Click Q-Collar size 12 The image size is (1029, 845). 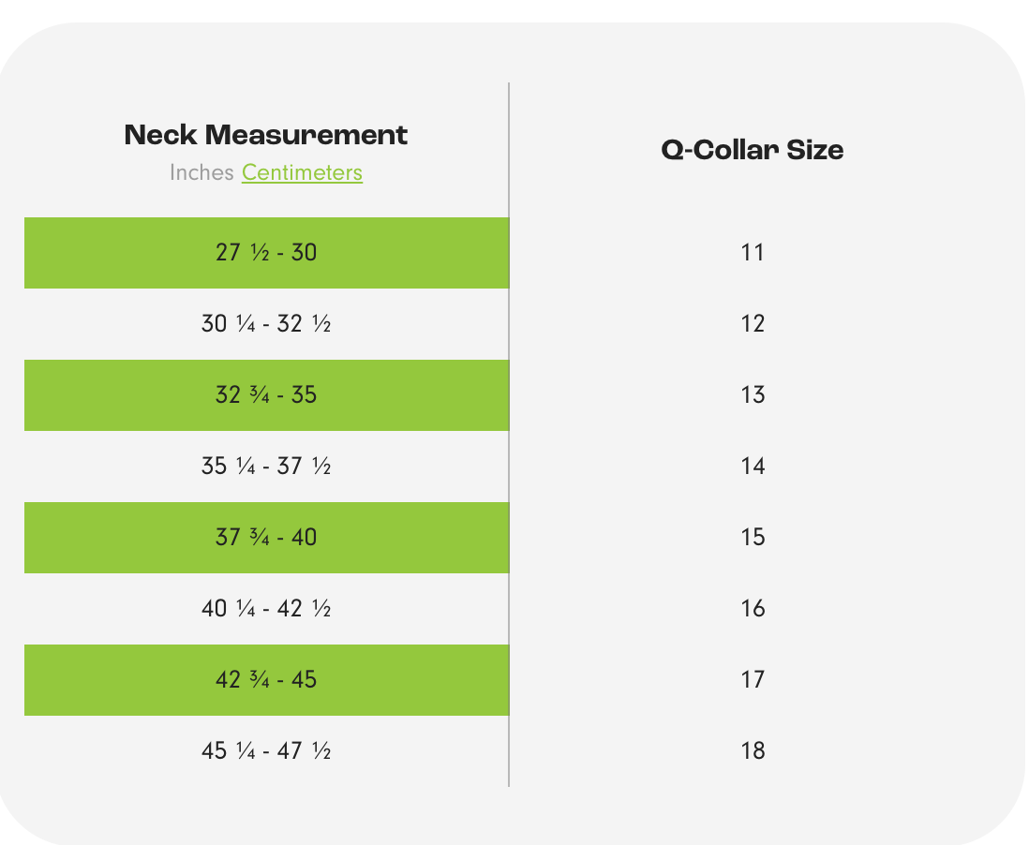coord(753,324)
